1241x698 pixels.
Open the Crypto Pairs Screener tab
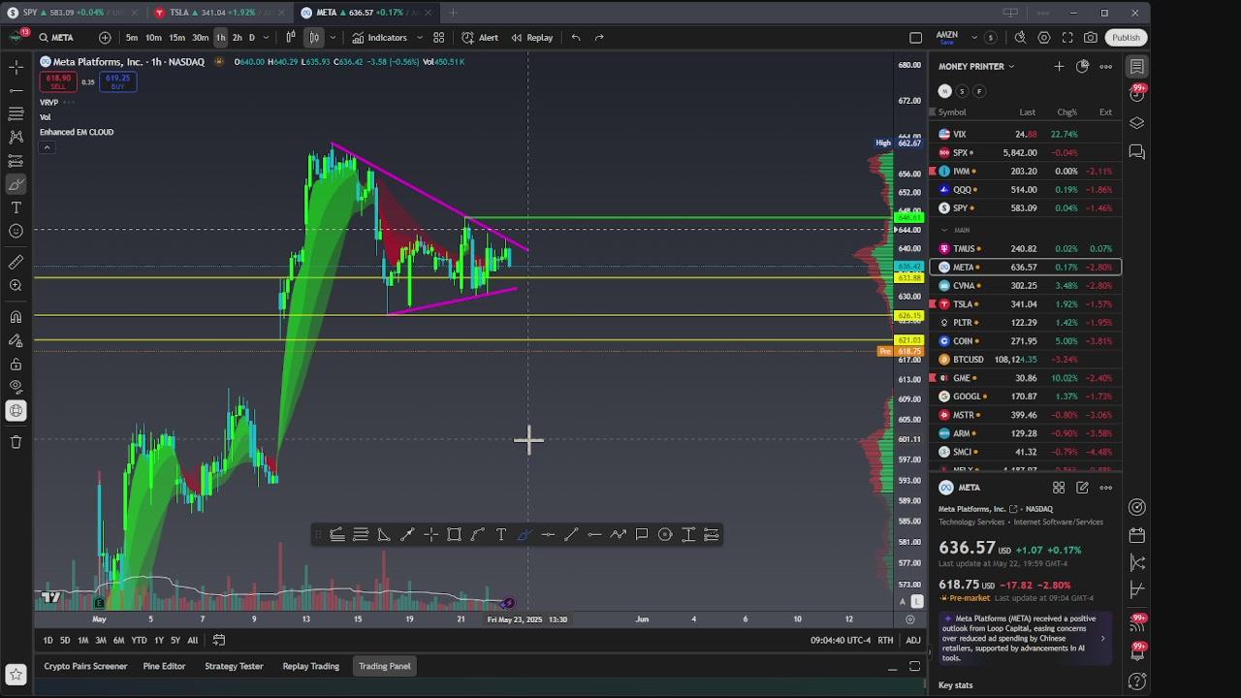tap(85, 666)
